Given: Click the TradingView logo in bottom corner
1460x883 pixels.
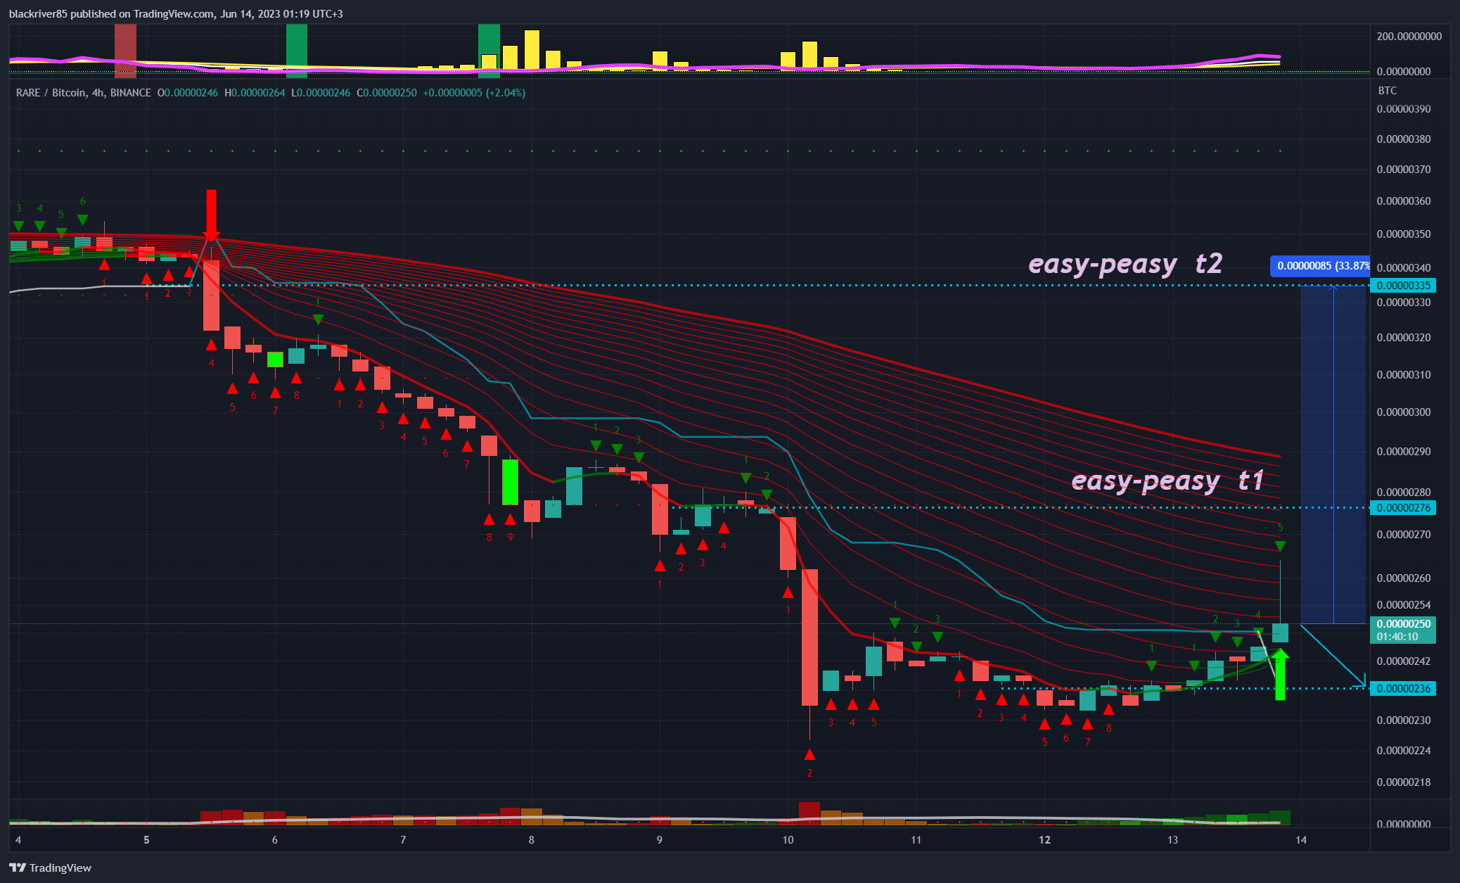Looking at the screenshot, I should [50, 868].
